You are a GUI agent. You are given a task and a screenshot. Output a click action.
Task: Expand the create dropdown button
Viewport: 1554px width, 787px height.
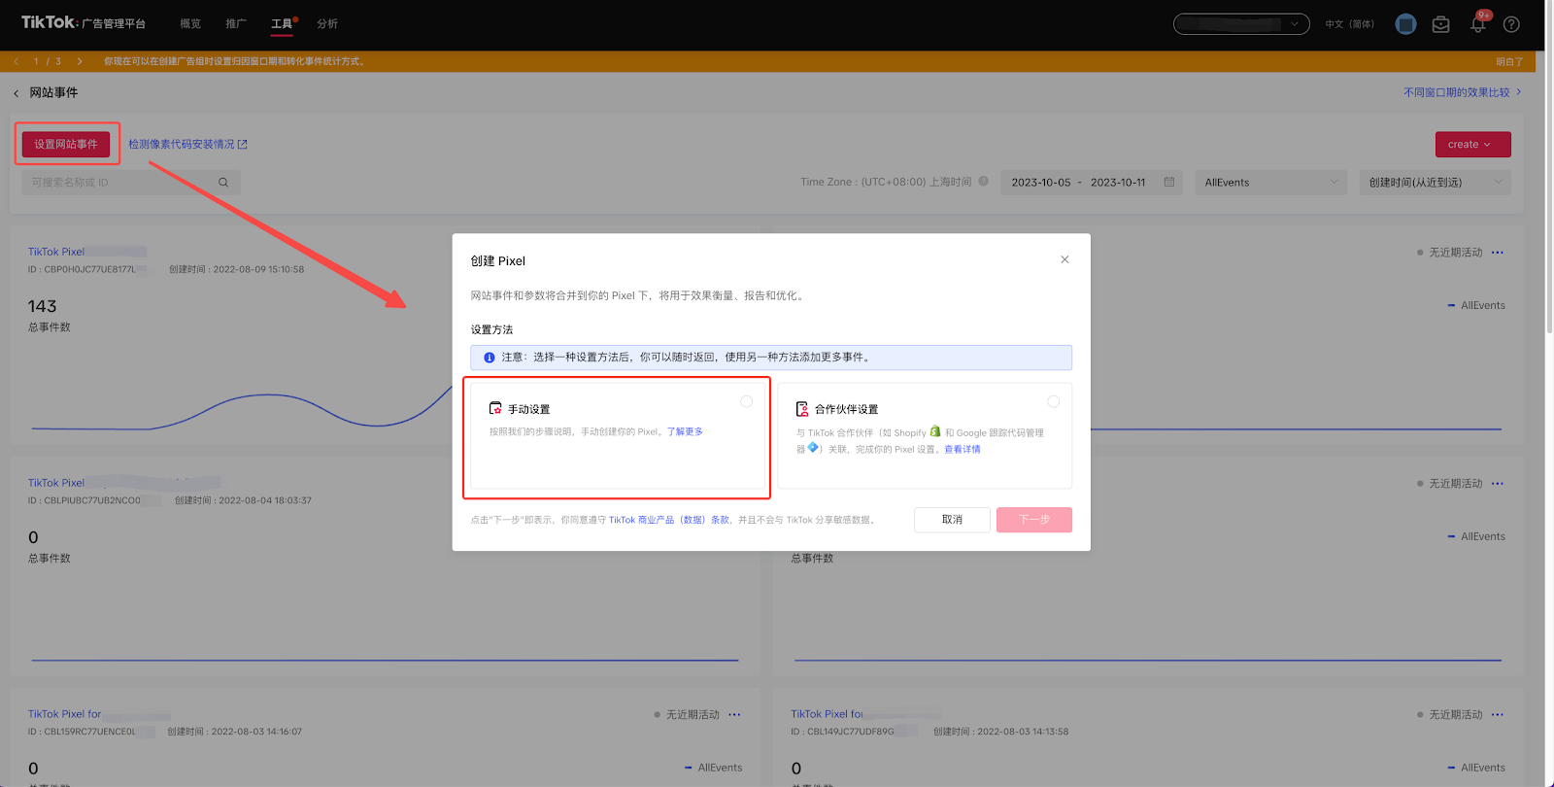[1473, 145]
